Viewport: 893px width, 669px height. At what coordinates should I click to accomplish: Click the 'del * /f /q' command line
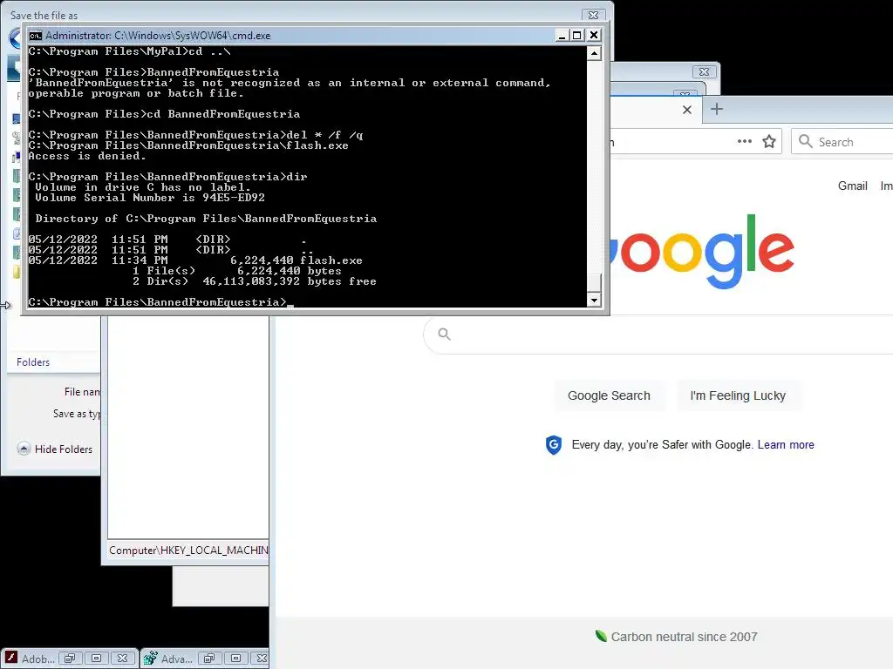tap(195, 135)
